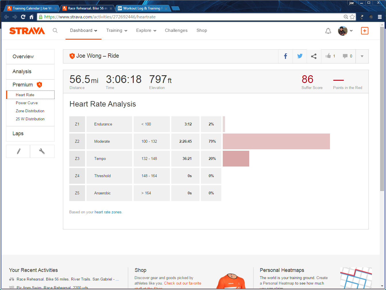
Task: Give kudos with the thumbs-up icon
Action: tap(328, 56)
